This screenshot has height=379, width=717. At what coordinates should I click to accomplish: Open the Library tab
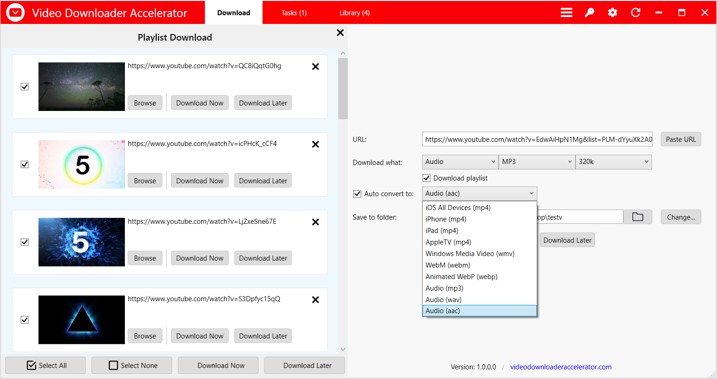point(354,12)
